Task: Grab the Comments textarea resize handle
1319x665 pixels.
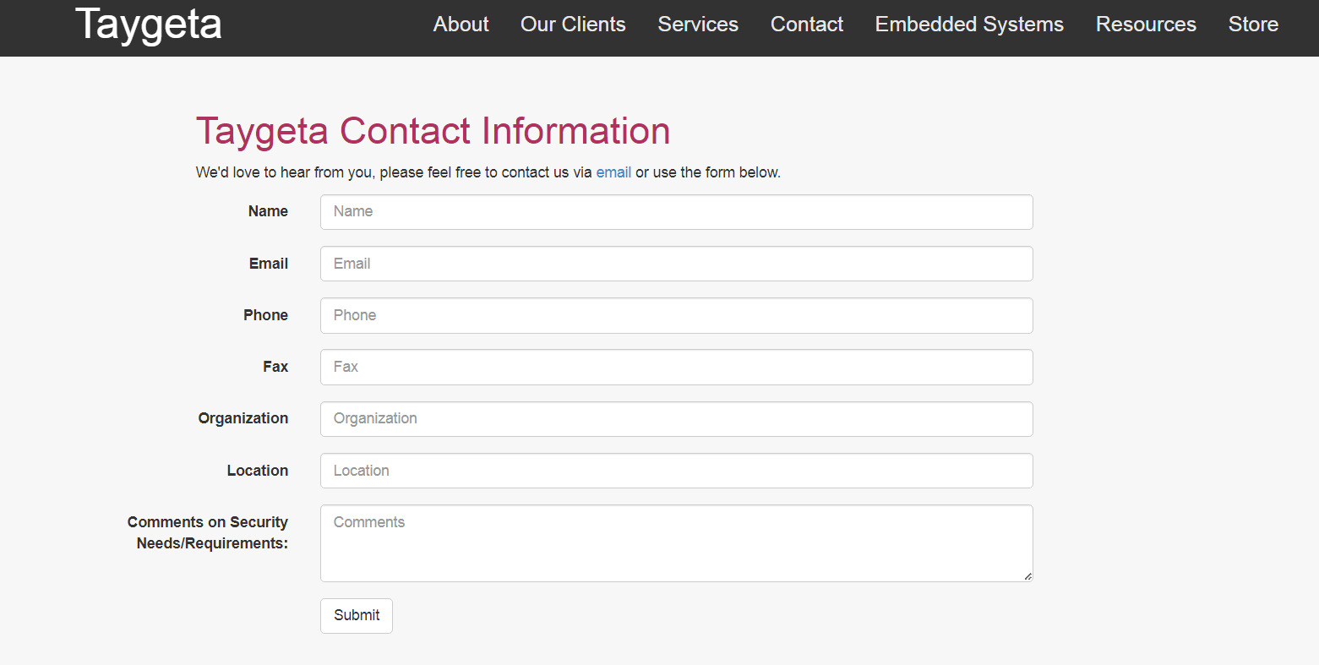Action: click(x=1027, y=576)
